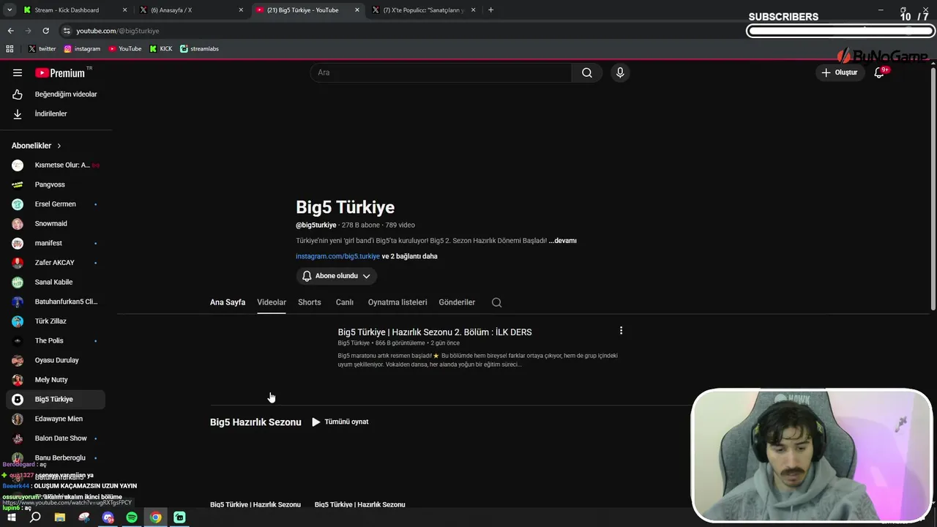Open the Ana Sayfa channel tab
Screen dimensions: 937x527
(x=228, y=302)
